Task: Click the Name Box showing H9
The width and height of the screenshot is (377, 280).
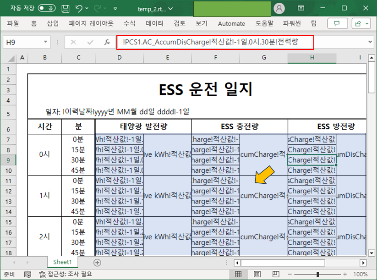Action: click(x=22, y=42)
